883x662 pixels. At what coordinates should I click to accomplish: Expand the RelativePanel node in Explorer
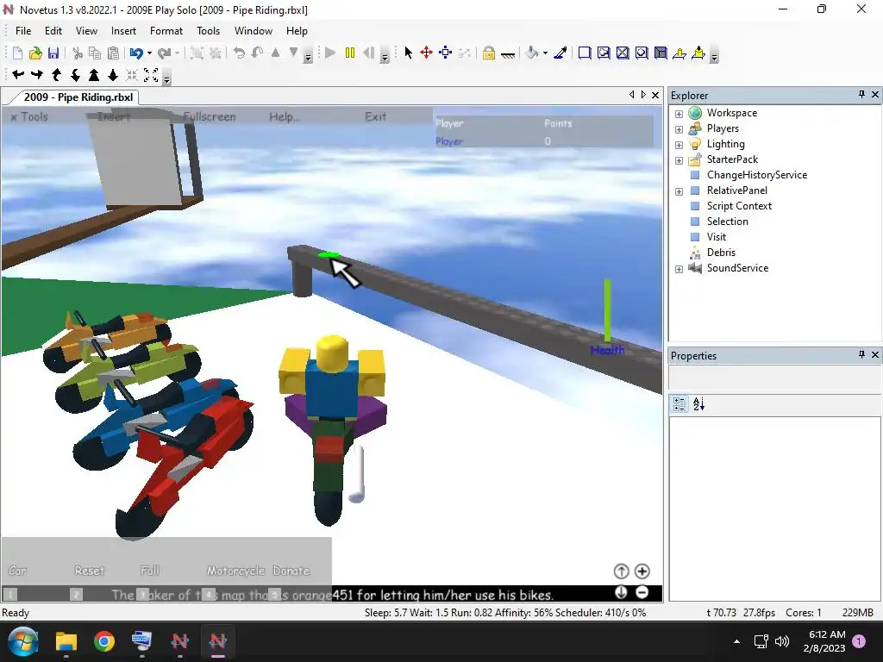coord(679,191)
